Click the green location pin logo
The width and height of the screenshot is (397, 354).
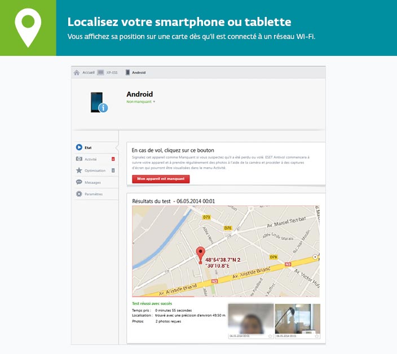coord(28,28)
